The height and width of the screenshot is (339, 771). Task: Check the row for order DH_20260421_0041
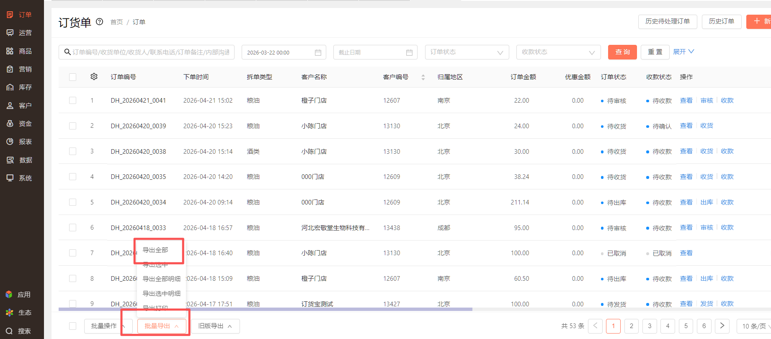click(x=73, y=101)
